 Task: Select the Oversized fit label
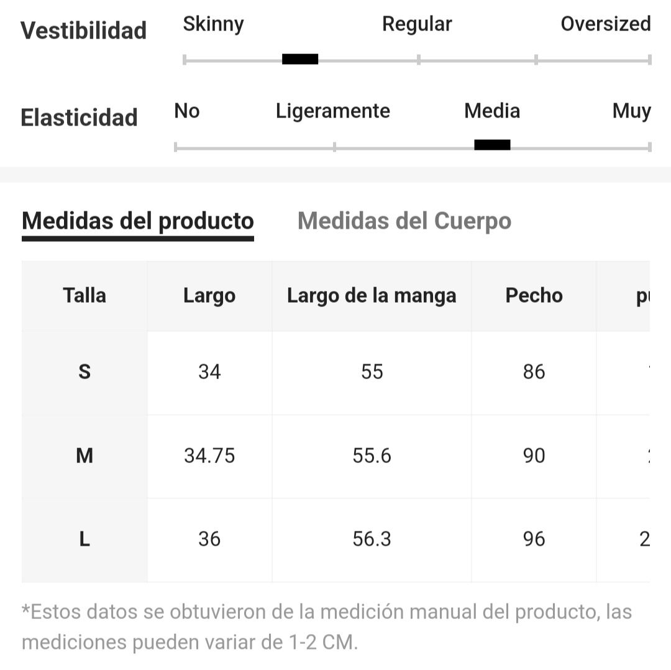(606, 24)
